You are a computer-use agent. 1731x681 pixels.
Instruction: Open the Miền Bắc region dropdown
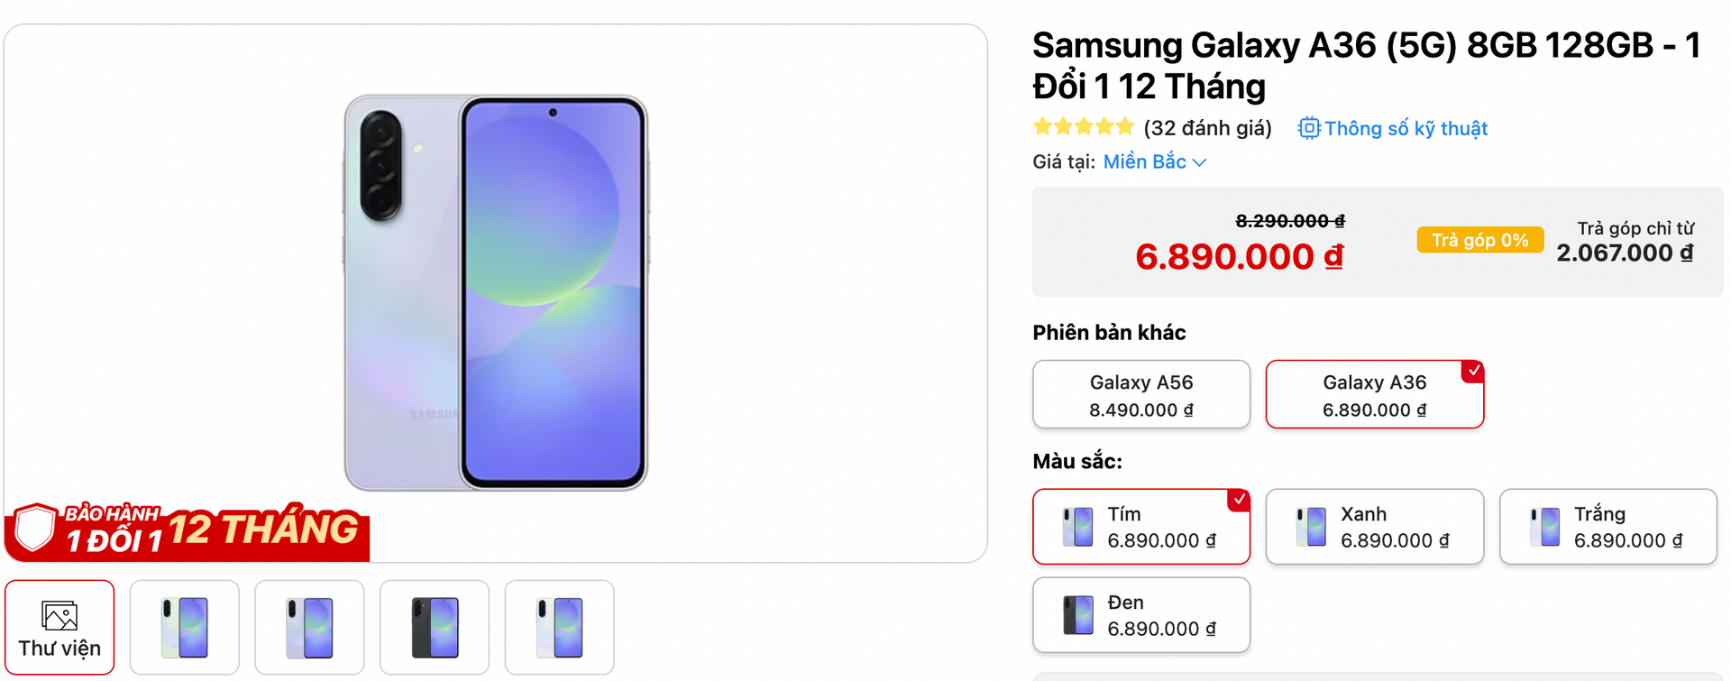pyautogui.click(x=1145, y=161)
